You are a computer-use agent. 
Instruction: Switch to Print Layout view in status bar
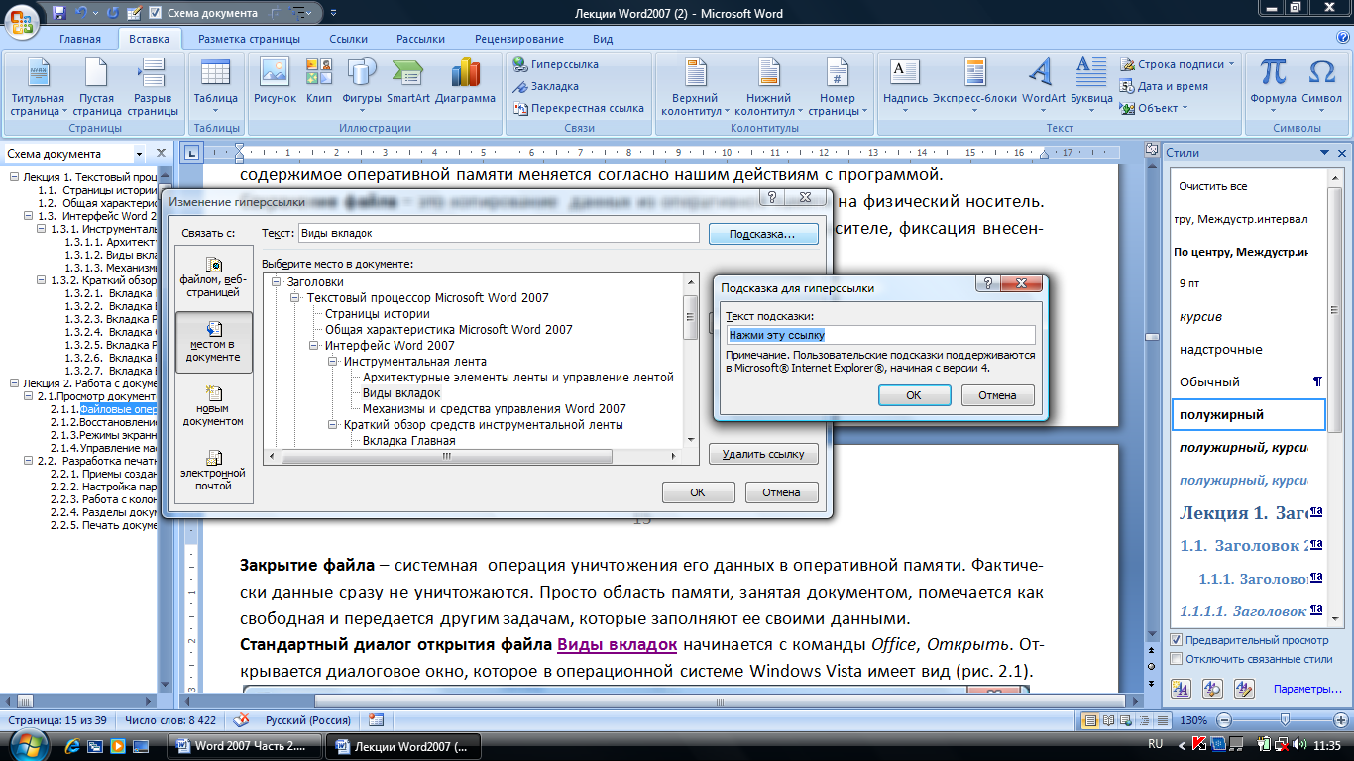(1092, 720)
